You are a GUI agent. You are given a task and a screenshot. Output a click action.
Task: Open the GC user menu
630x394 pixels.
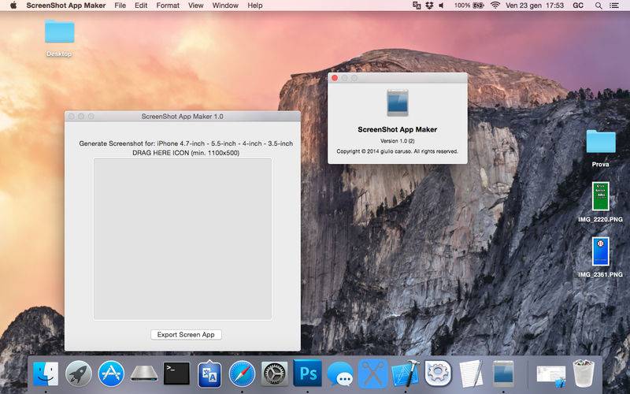(x=578, y=6)
